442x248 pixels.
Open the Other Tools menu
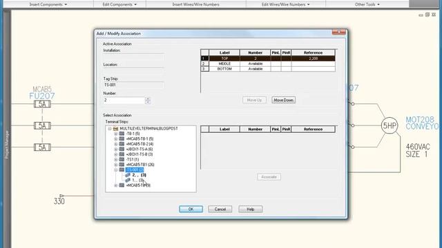coord(367,4)
